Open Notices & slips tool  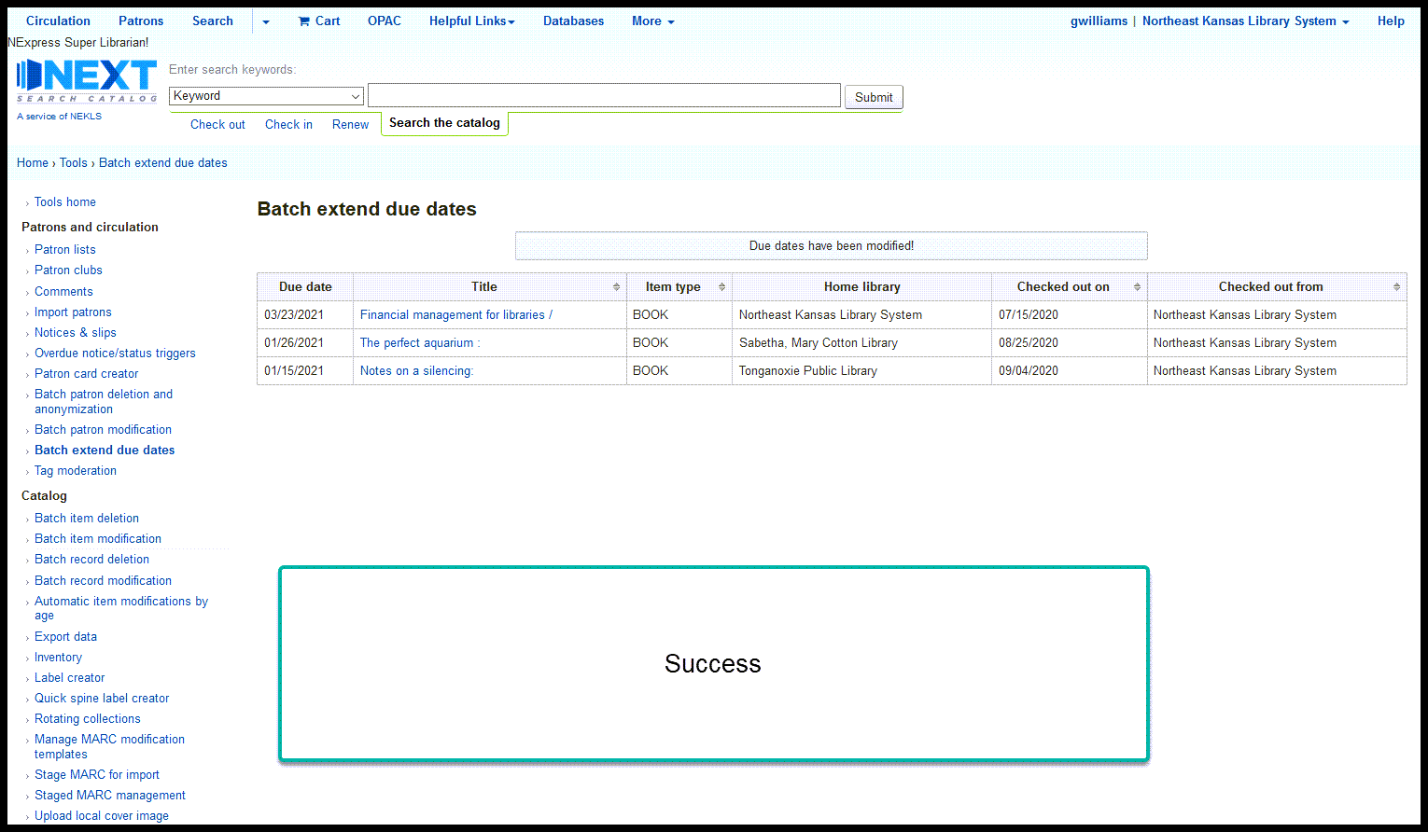76,332
